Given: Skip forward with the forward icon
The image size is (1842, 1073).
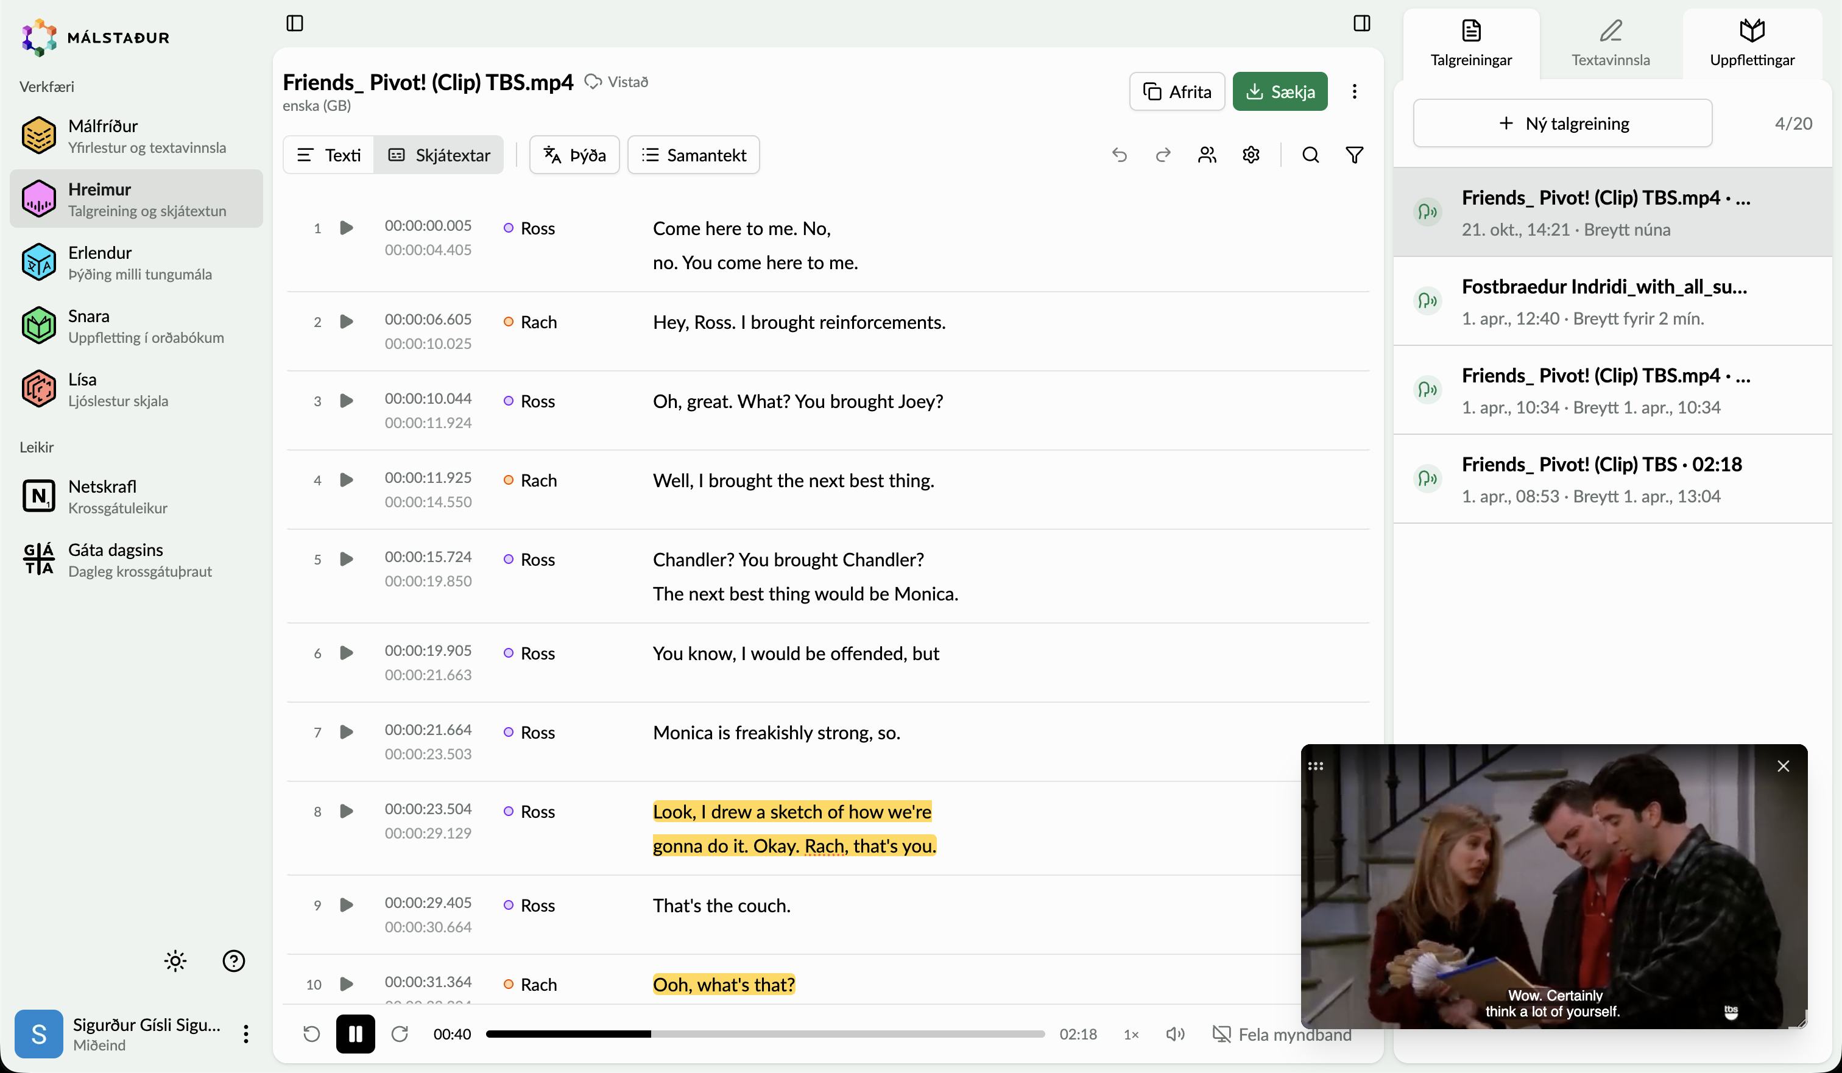Looking at the screenshot, I should 399,1033.
